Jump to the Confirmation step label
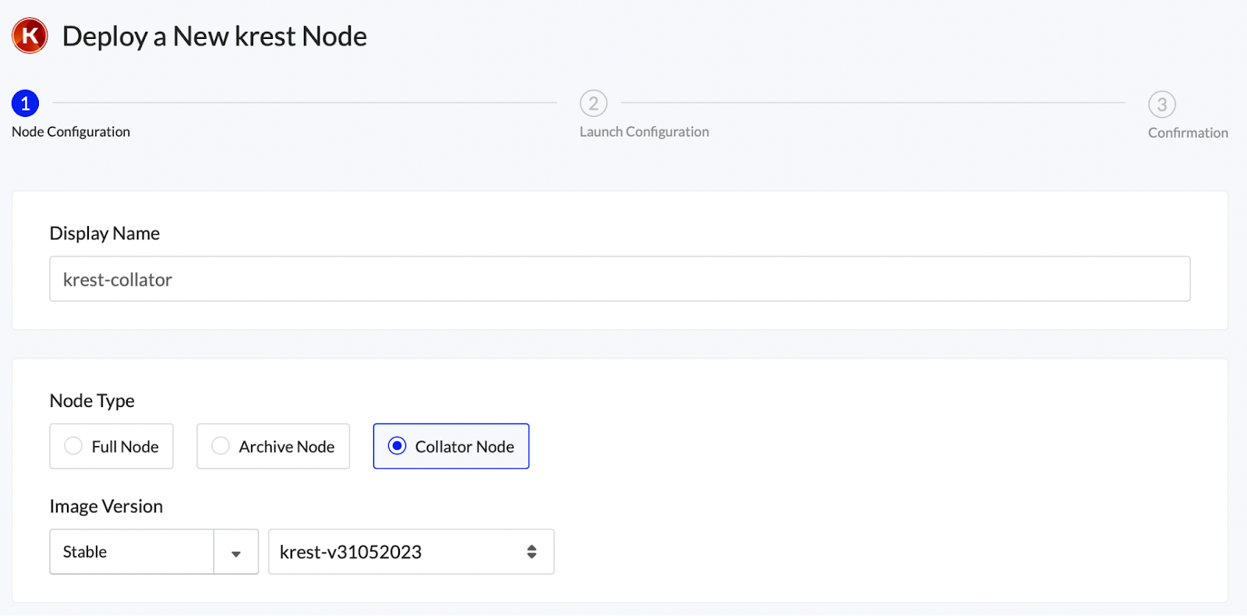 (x=1187, y=133)
